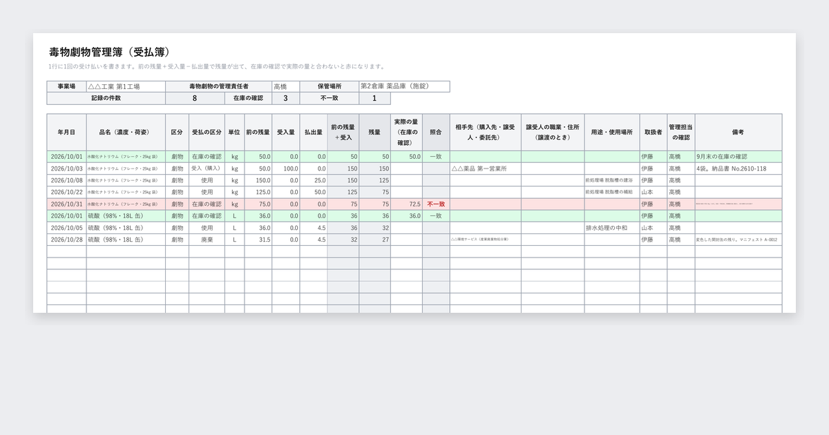
Task: Click the remark 9月末の在庫の確認
Action: click(x=739, y=157)
